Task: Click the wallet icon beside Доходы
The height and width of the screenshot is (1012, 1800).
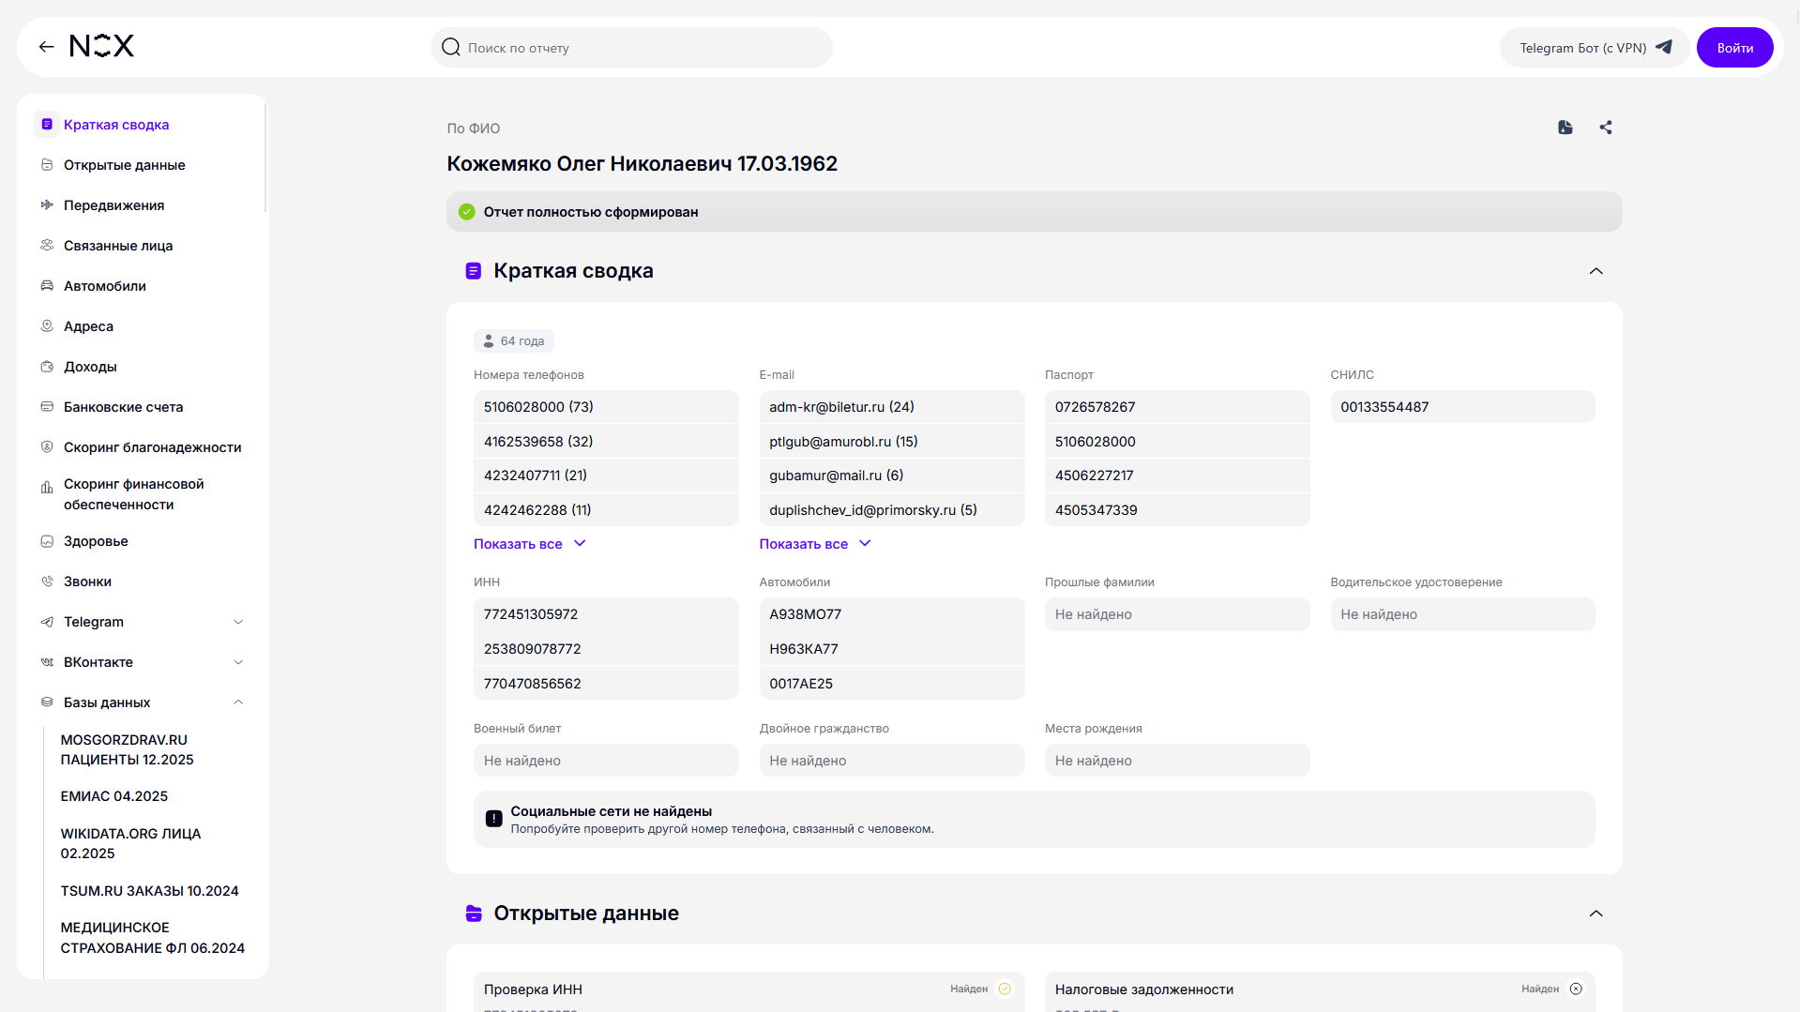Action: 47,367
